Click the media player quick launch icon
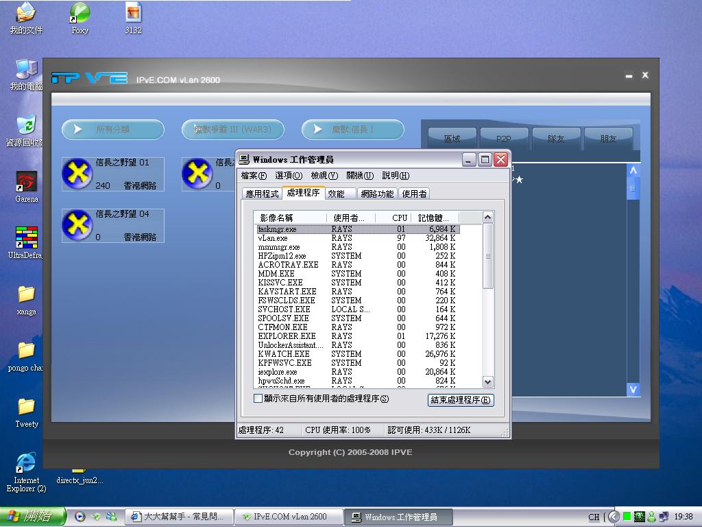Screen dimensions: 702x527 pyautogui.click(x=80, y=517)
